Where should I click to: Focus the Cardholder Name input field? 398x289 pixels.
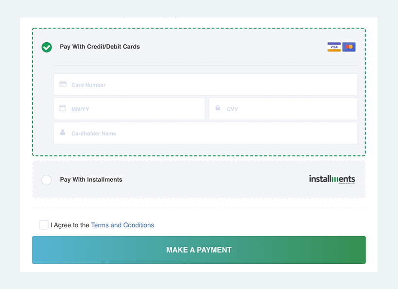tap(206, 133)
